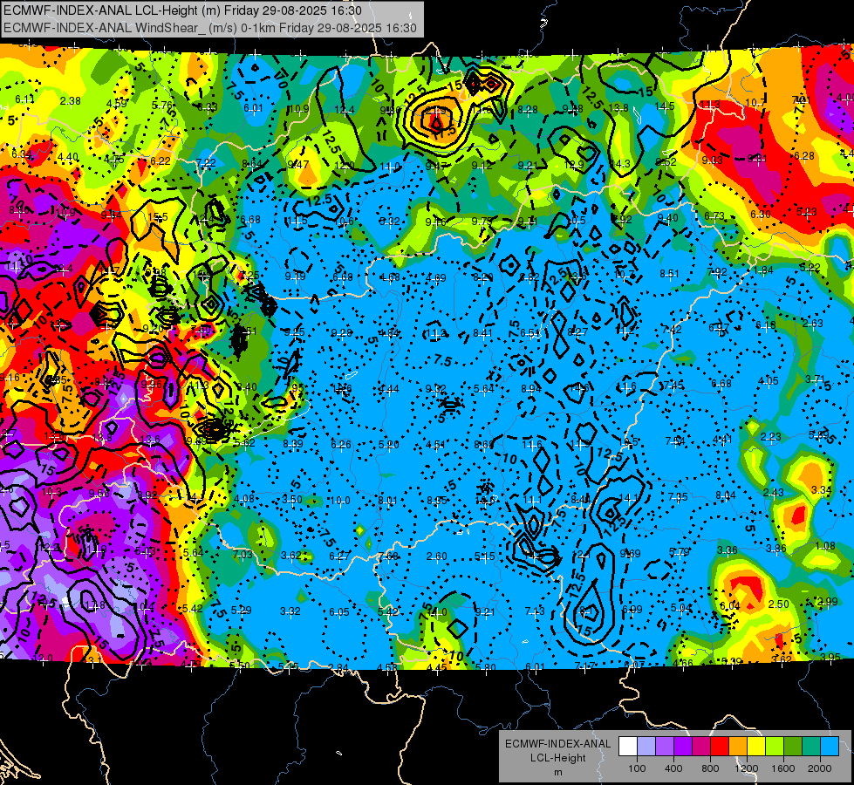
Task: Click the '400' legend scale label
Action: [x=673, y=768]
